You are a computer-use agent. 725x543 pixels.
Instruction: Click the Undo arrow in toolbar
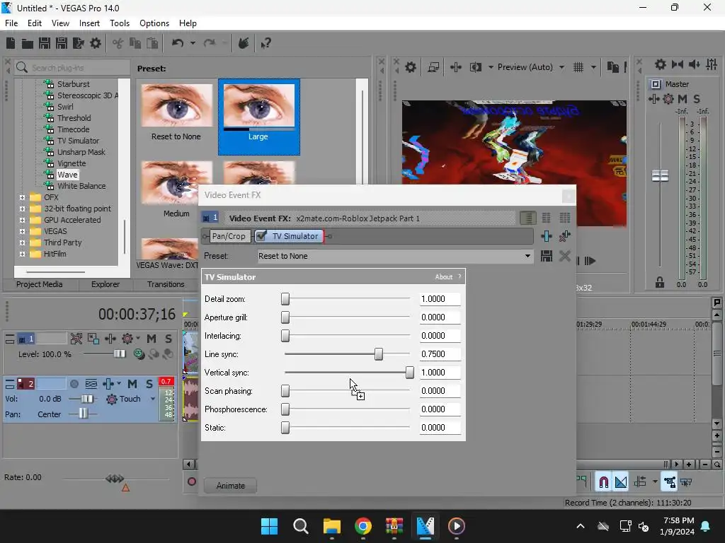[178, 43]
